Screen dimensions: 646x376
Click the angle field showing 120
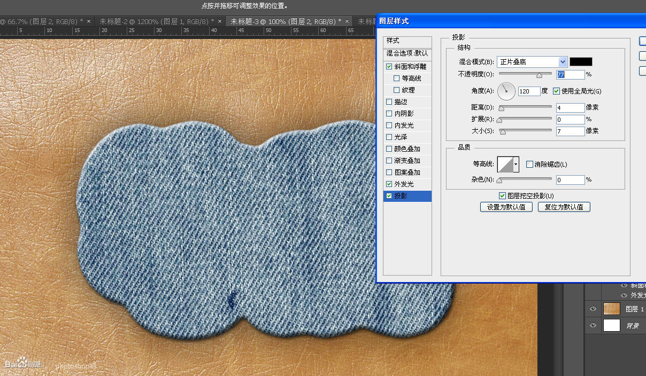(529, 91)
